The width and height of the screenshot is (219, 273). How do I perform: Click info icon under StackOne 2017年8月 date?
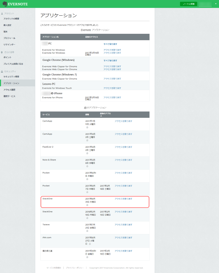coord(87,205)
